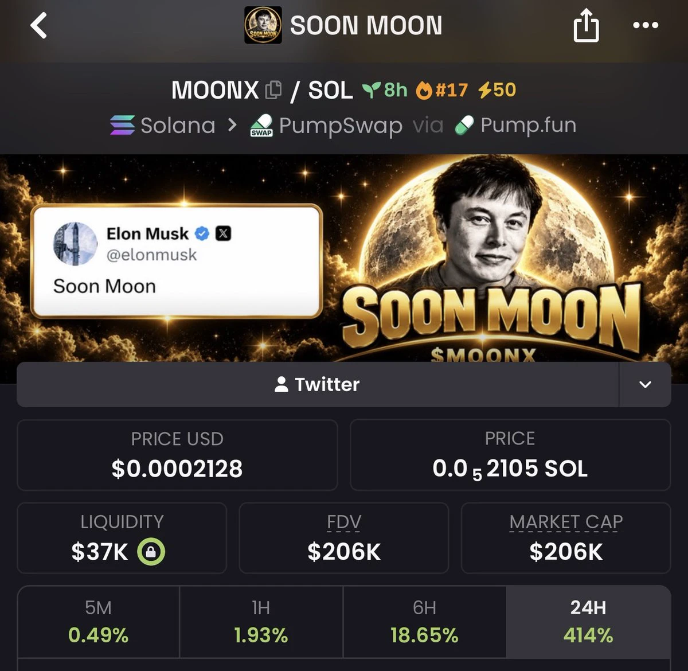The width and height of the screenshot is (688, 671).
Task: Select the 24H timeframe tab
Action: pyautogui.click(x=588, y=622)
